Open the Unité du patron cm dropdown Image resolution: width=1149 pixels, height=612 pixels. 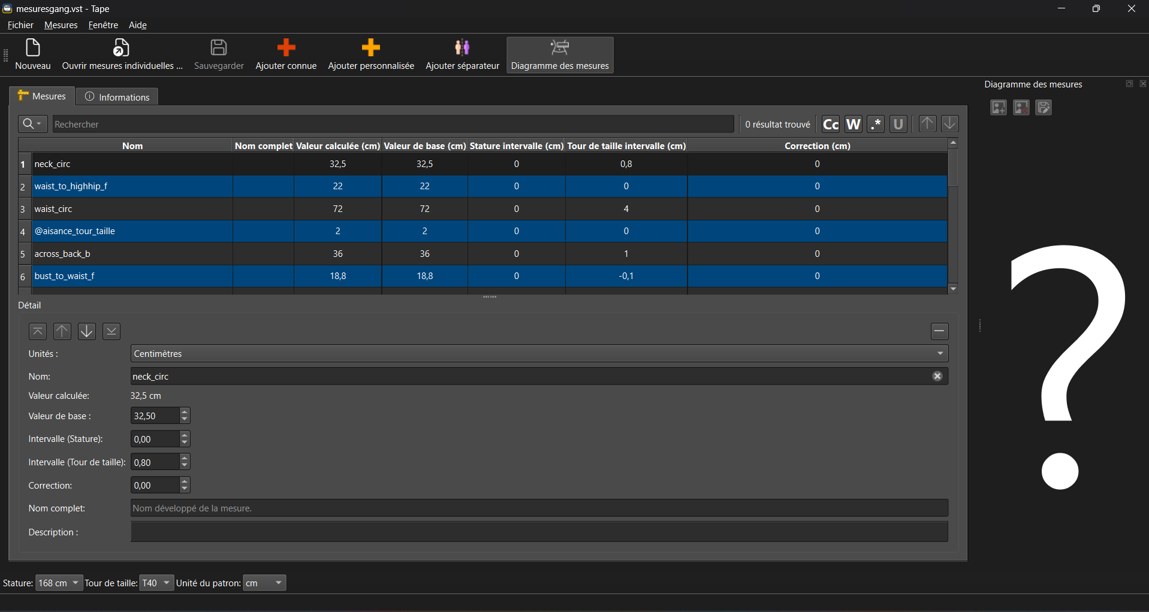(264, 583)
